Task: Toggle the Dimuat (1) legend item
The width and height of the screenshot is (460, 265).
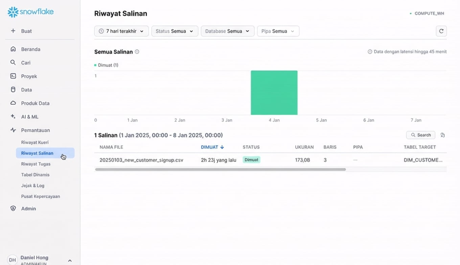Action: (106, 65)
